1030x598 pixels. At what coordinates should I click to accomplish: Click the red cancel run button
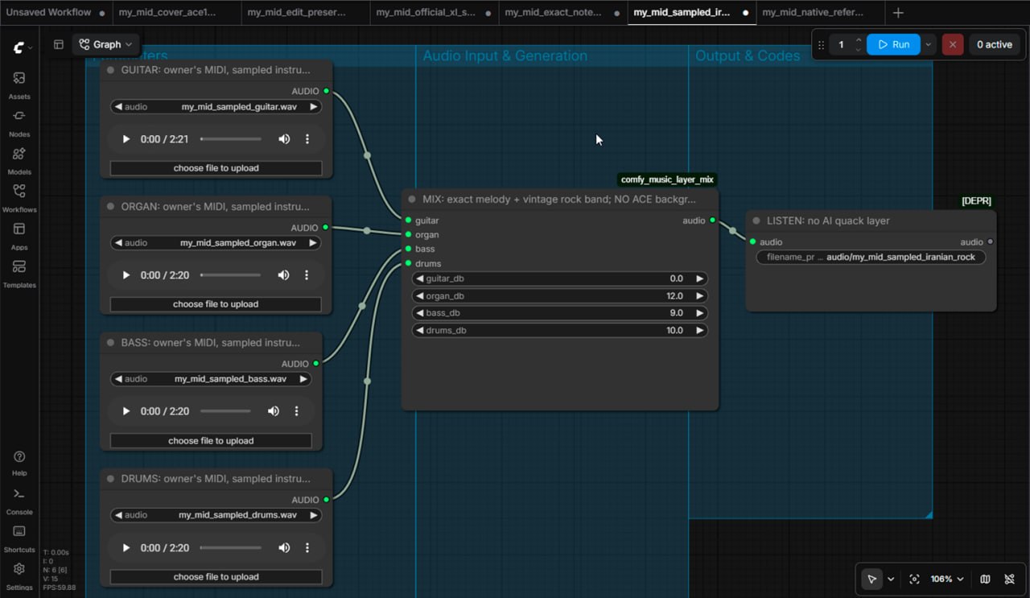click(x=953, y=44)
